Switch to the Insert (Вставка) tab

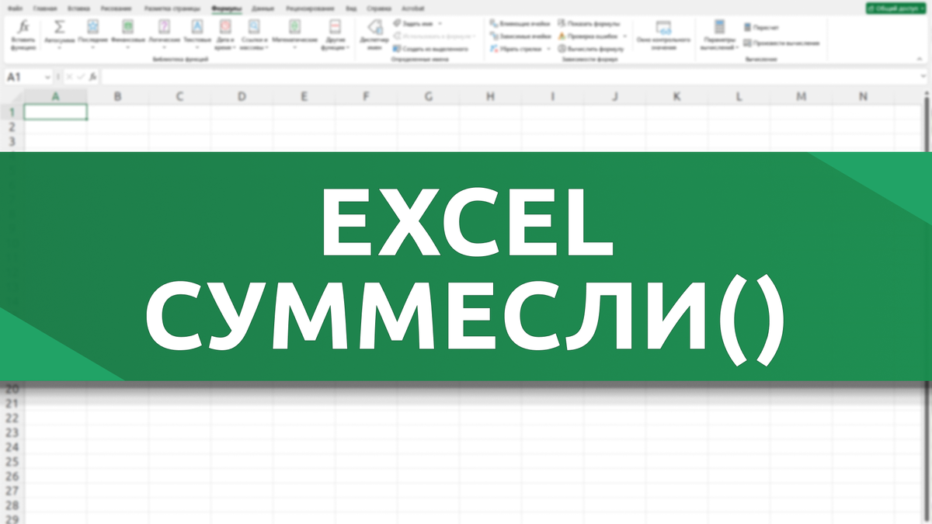point(78,7)
